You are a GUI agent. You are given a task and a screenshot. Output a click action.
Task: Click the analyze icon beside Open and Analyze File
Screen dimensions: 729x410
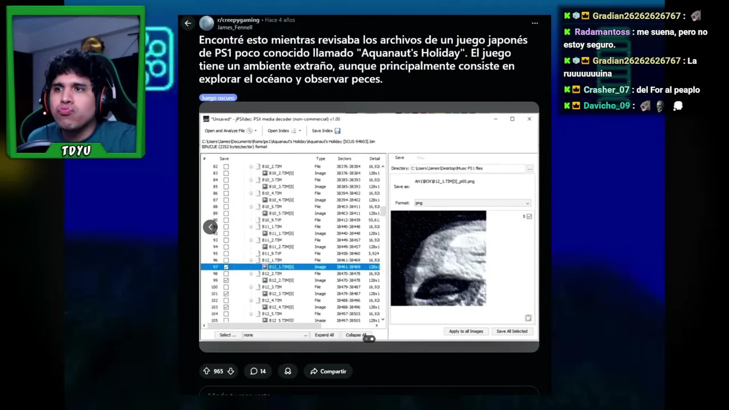click(249, 131)
